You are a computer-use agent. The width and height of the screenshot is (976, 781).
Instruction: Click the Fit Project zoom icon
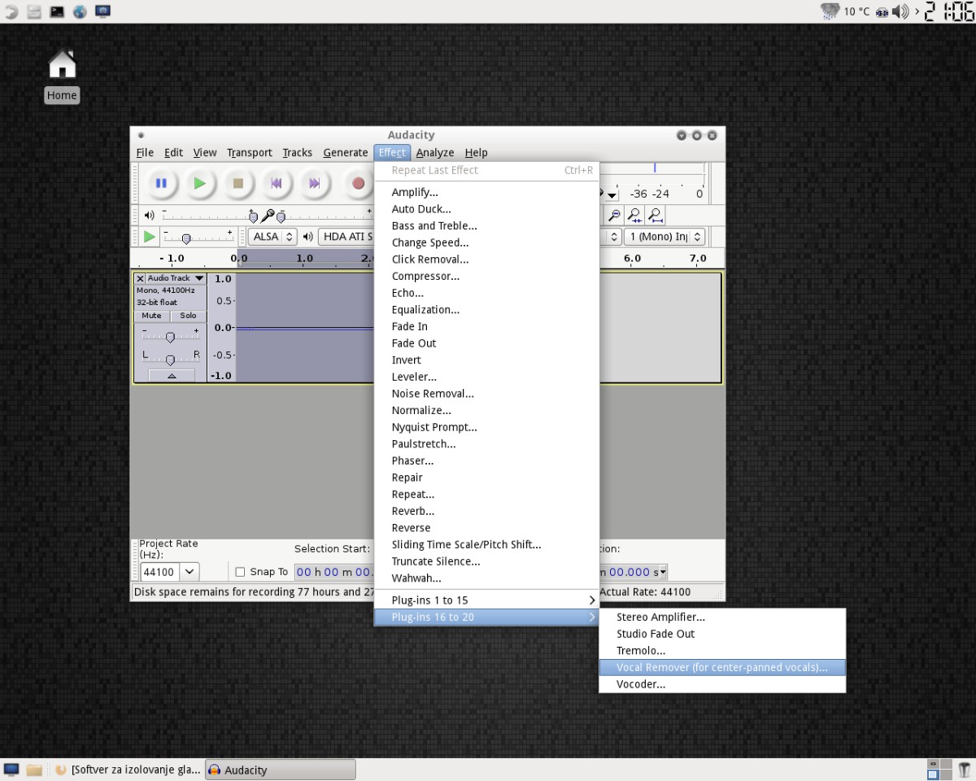(655, 215)
